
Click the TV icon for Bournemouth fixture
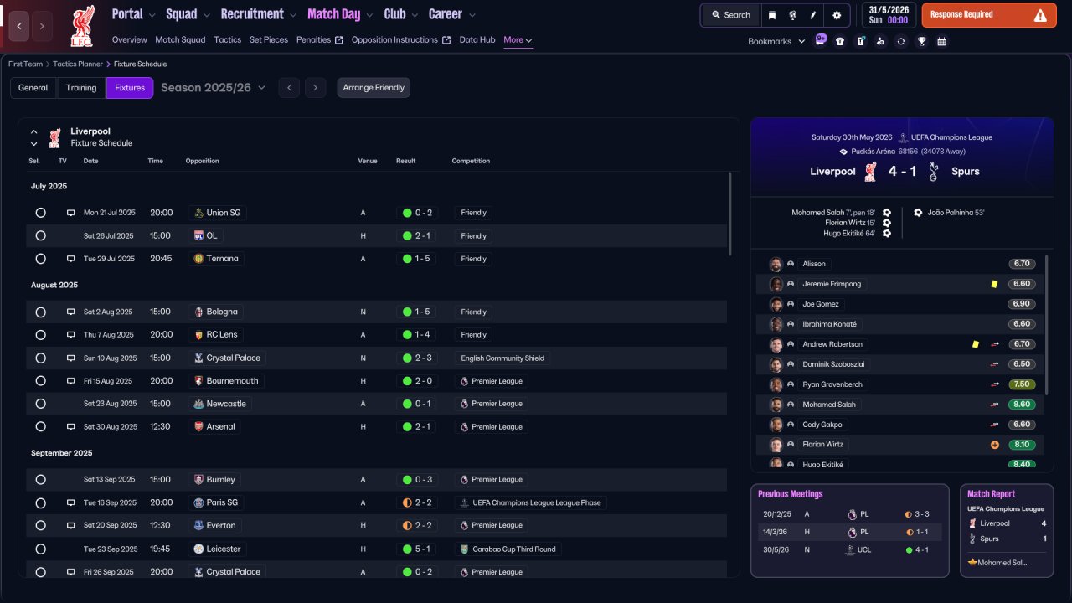click(71, 381)
